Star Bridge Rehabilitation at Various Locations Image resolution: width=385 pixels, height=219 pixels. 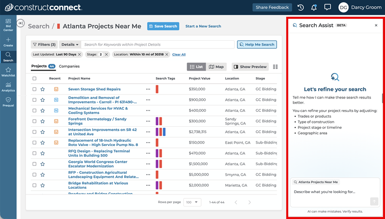point(42,185)
